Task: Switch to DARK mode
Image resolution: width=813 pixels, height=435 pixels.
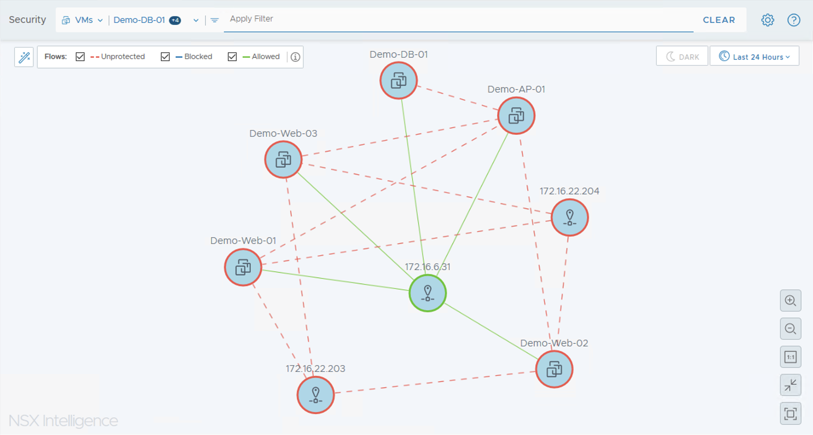Action: 682,57
